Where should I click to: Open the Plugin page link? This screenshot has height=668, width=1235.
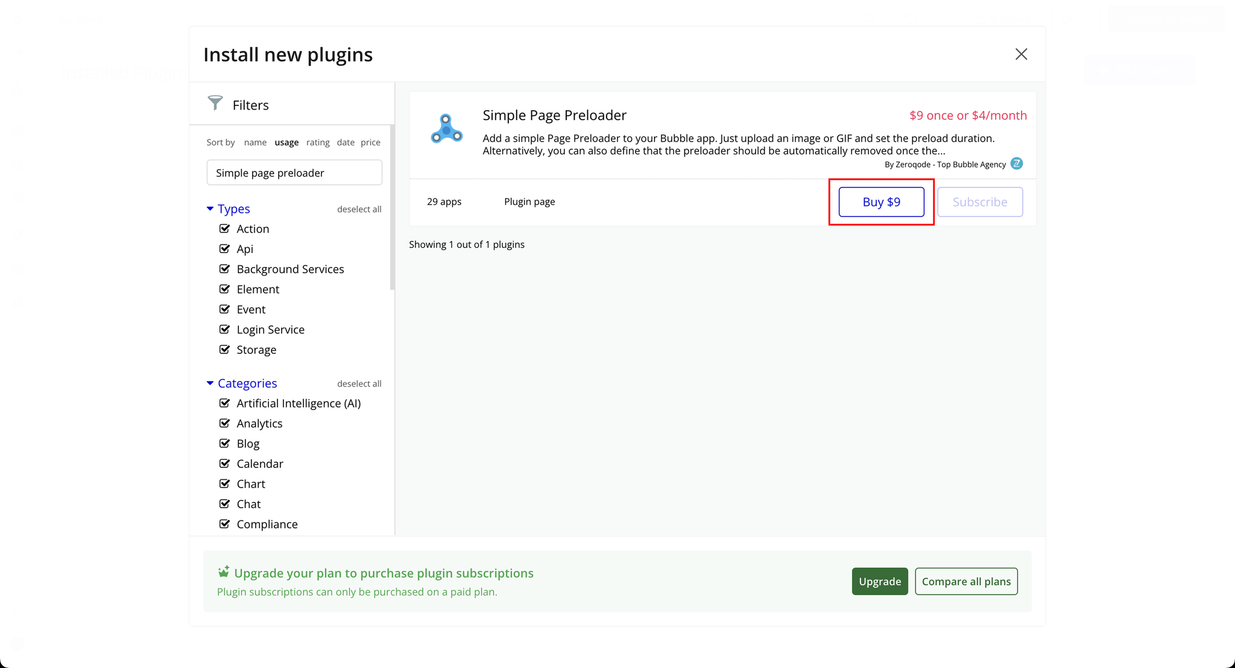529,201
